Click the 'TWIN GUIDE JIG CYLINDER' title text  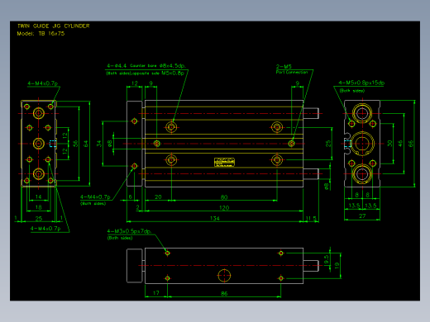click(x=54, y=26)
